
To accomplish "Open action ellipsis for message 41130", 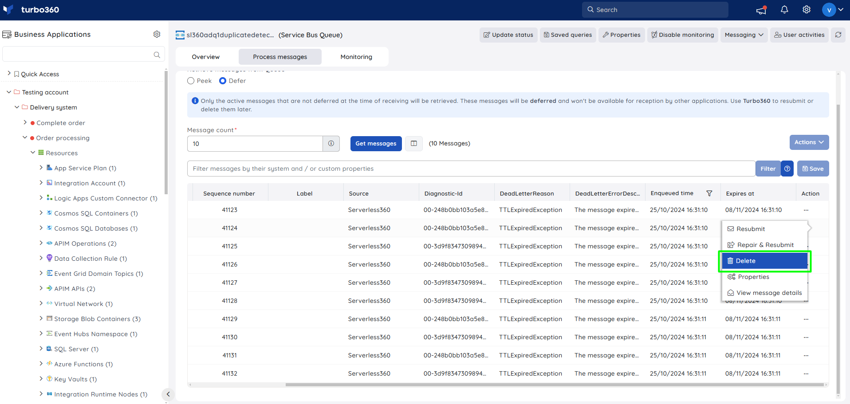I will point(806,337).
